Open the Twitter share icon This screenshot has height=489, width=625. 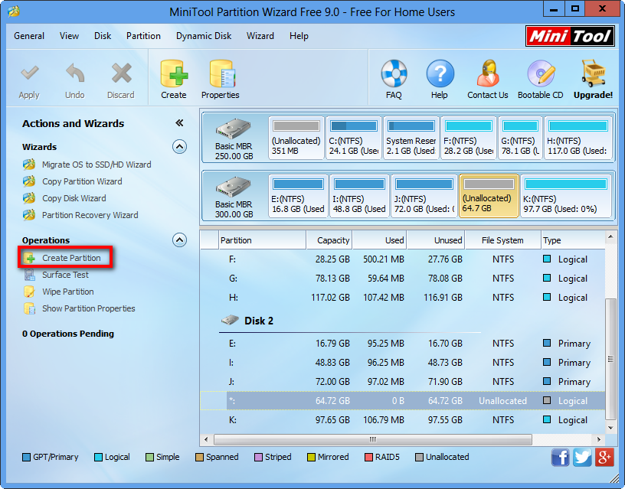point(582,457)
